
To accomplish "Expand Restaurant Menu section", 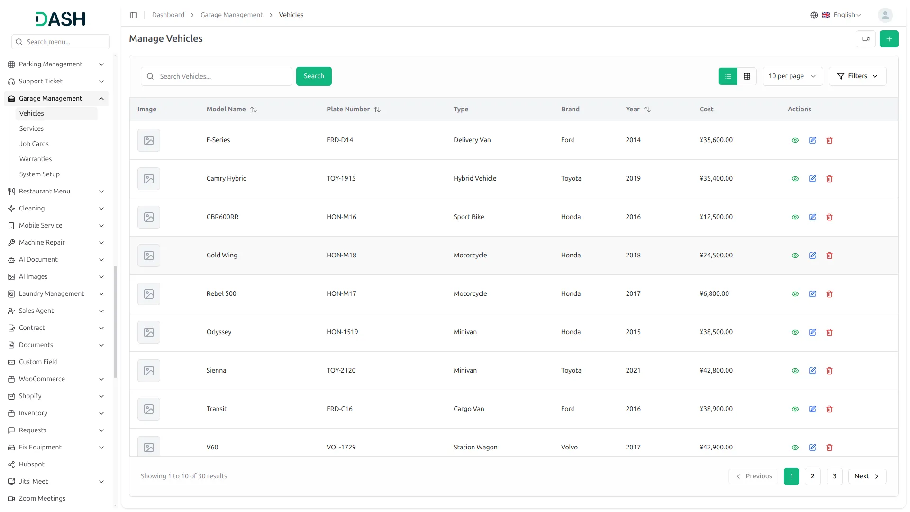I will click(56, 192).
